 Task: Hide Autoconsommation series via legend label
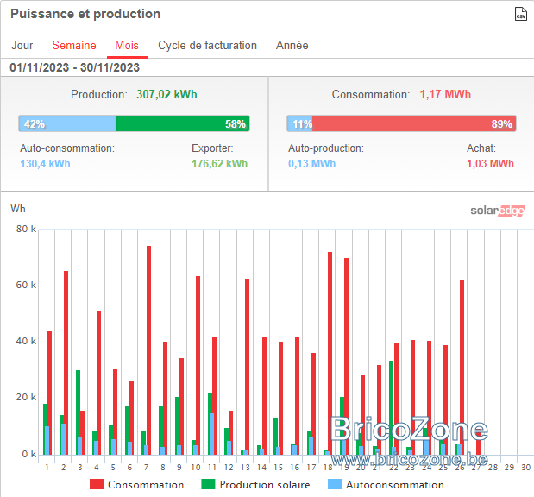click(x=395, y=485)
